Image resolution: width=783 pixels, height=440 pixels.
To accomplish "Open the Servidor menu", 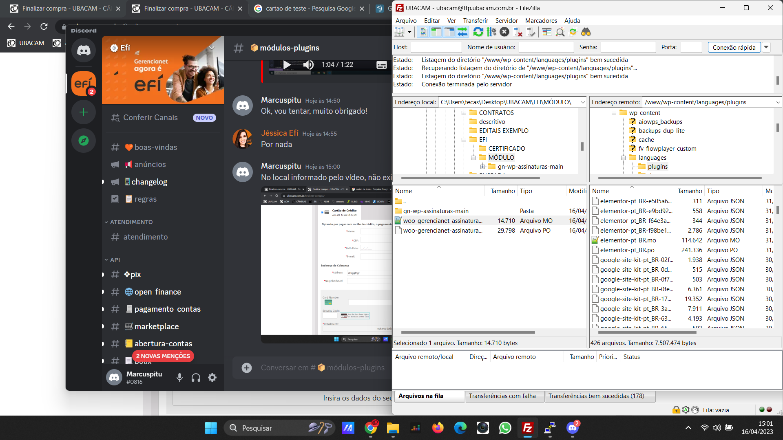I will 507,20.
